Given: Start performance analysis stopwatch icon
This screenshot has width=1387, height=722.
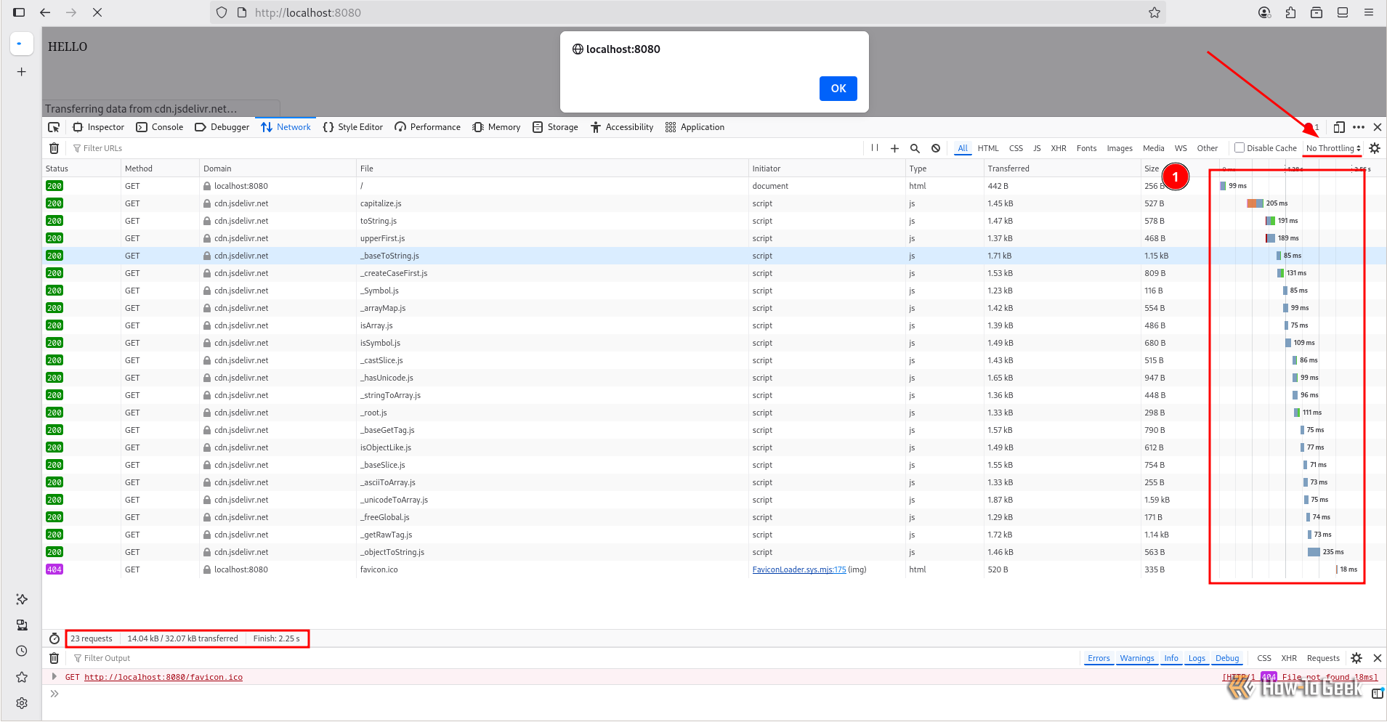Looking at the screenshot, I should point(54,638).
